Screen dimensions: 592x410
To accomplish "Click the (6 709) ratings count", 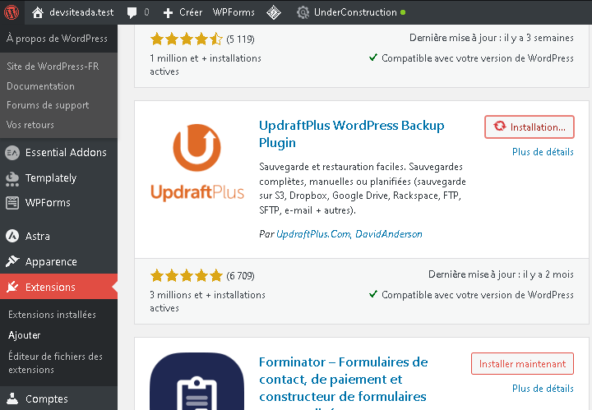I will (x=240, y=276).
